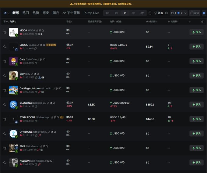Star the STABLECORP token
Image resolution: width=207 pixels, height=173 pixels.
(x=5, y=119)
